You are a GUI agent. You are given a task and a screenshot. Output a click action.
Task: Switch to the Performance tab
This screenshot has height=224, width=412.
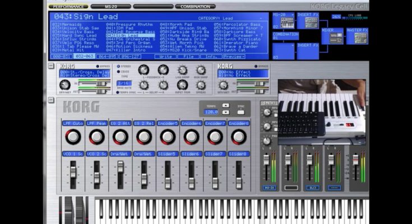pyautogui.click(x=67, y=7)
